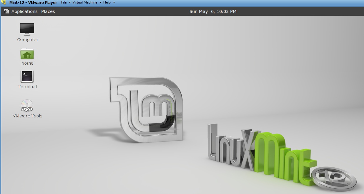Select the Computer label text

click(x=27, y=39)
